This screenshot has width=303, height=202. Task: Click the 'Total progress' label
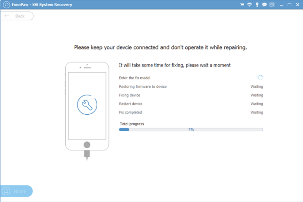[x=132, y=124]
